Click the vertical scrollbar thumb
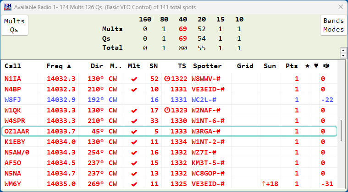 pos(341,132)
